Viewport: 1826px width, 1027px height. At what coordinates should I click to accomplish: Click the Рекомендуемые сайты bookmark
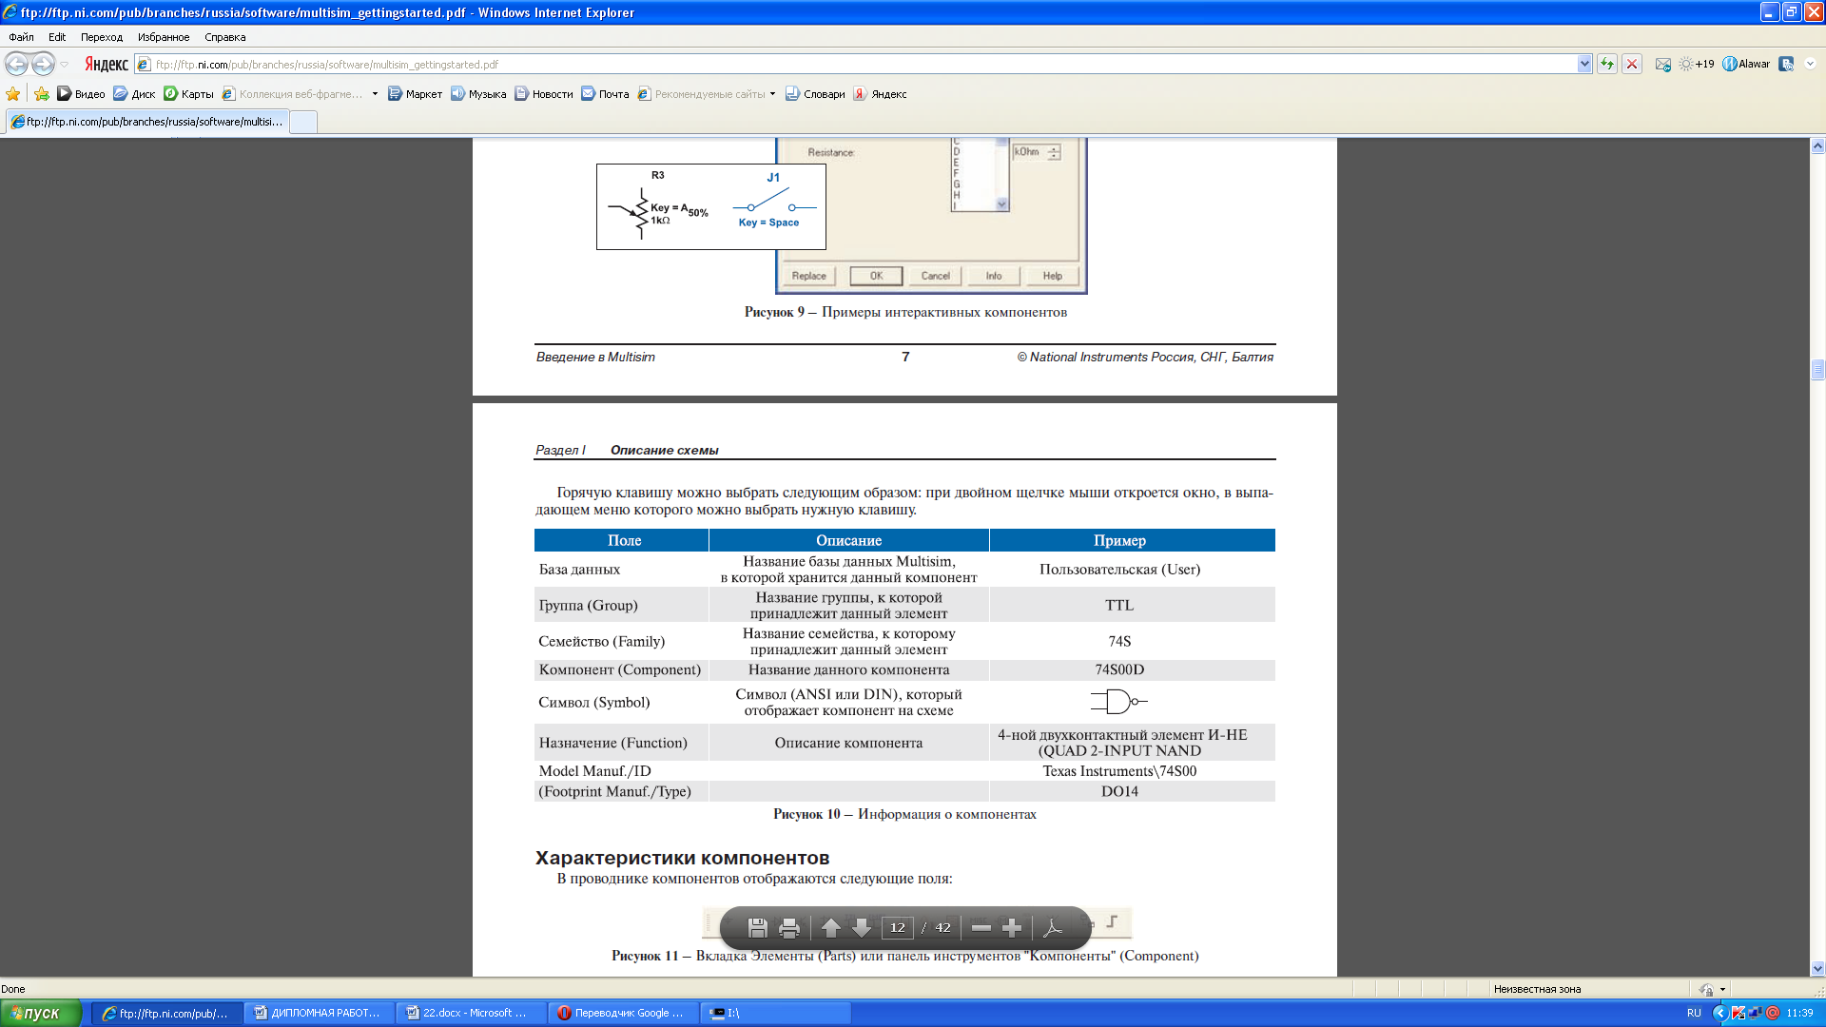point(702,93)
